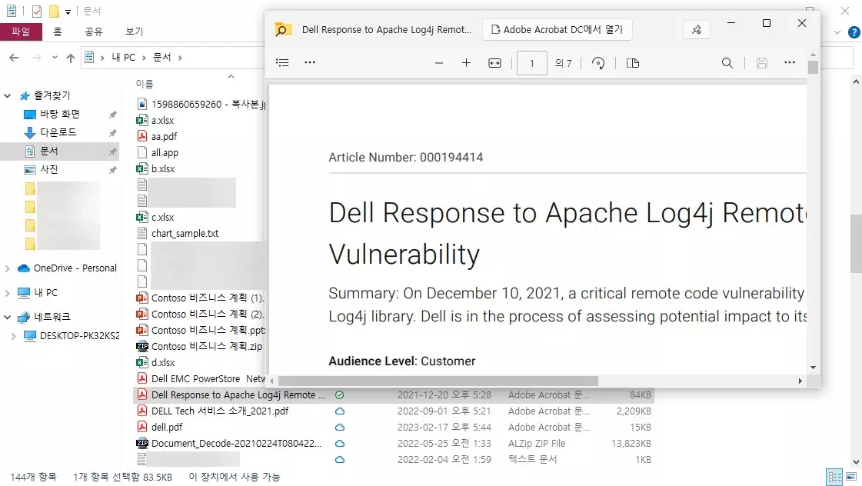The image size is (862, 486).
Task: Collapse the 네트워크 tree node
Action: [8, 318]
